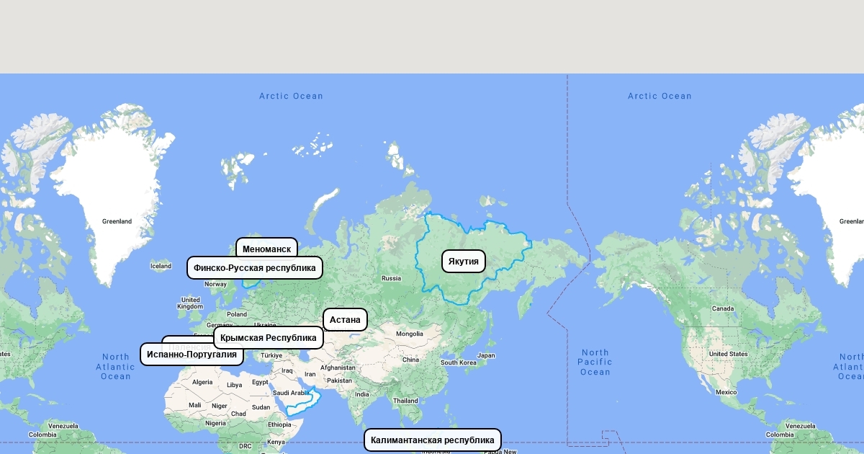Click the North Pacific Ocean text
The image size is (864, 454).
point(595,362)
